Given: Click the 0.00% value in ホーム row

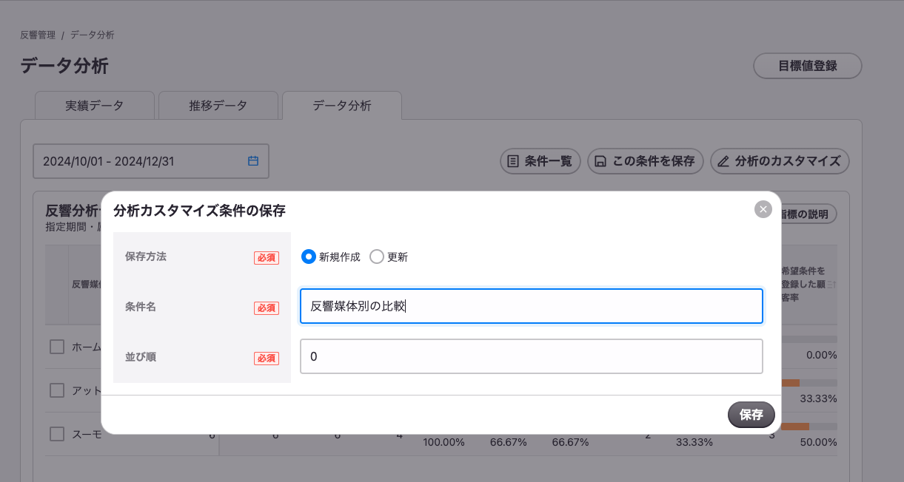Looking at the screenshot, I should [x=822, y=355].
